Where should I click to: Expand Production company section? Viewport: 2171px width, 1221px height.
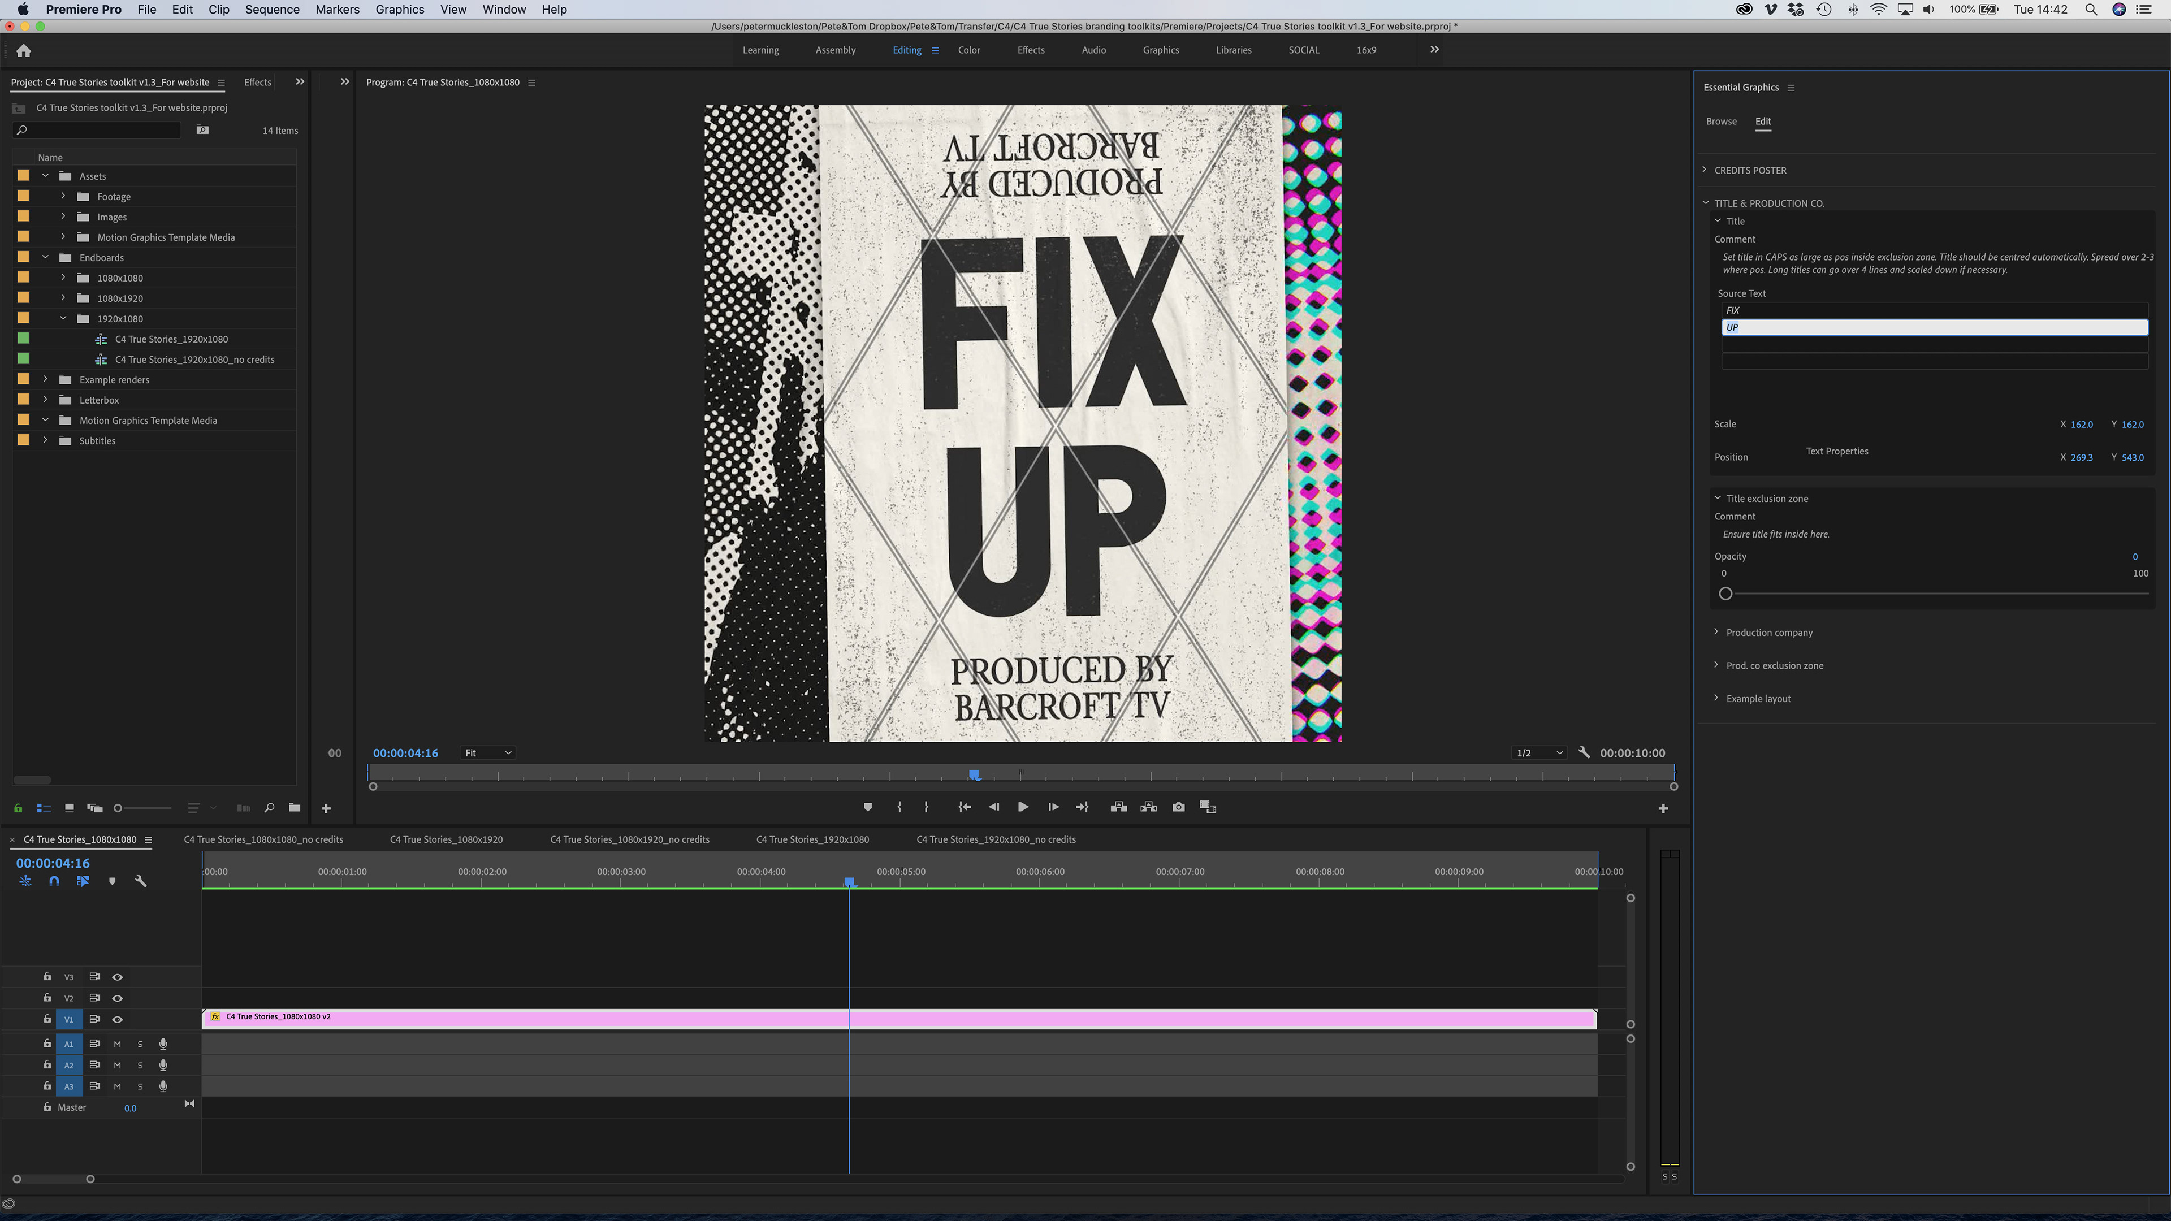click(x=1717, y=632)
